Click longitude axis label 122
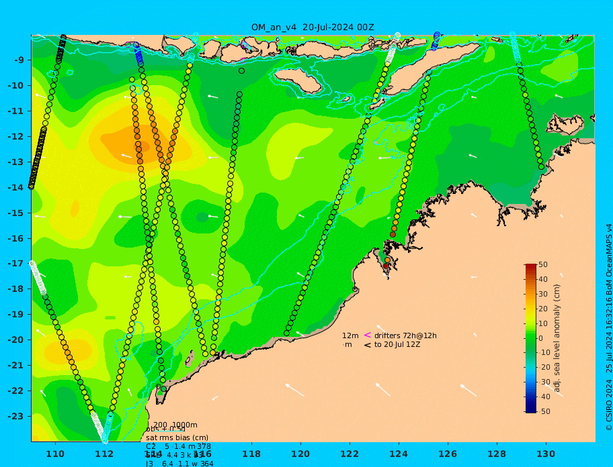Image resolution: width=613 pixels, height=467 pixels. (350, 454)
